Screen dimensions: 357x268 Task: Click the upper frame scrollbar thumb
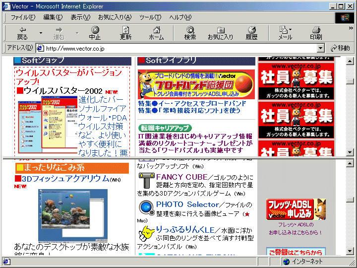(350, 81)
